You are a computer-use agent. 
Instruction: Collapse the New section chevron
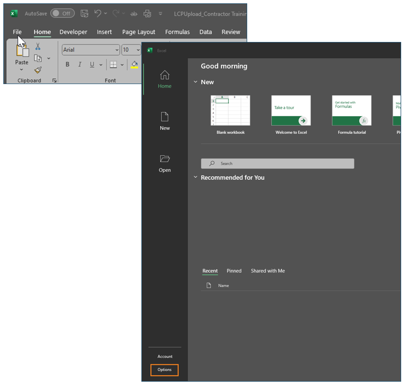click(195, 82)
